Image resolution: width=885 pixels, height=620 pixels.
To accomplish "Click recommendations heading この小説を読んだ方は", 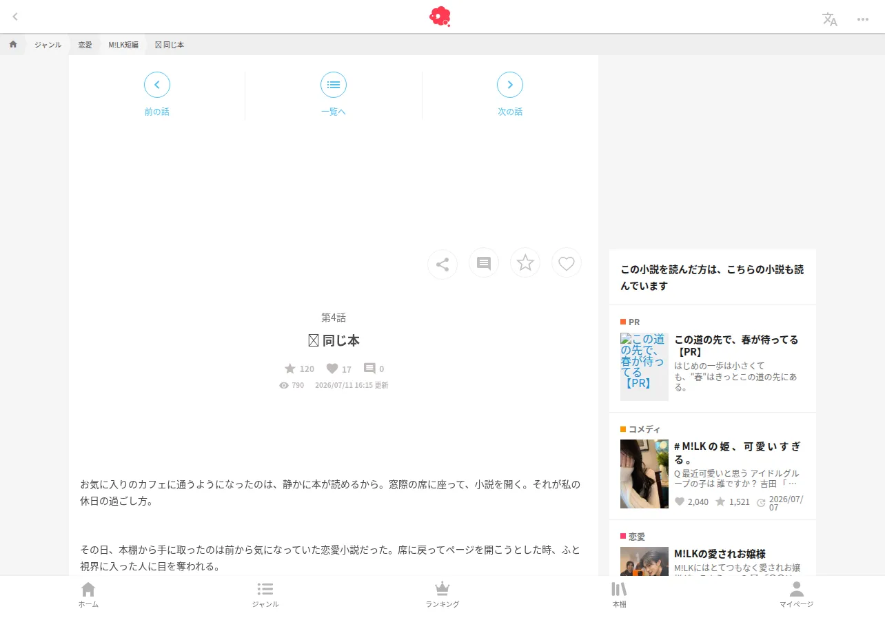I will click(712, 278).
